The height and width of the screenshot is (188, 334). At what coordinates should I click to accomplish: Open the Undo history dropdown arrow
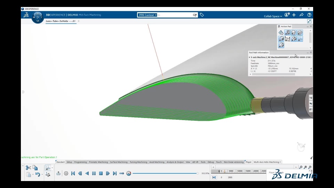pos(42,174)
